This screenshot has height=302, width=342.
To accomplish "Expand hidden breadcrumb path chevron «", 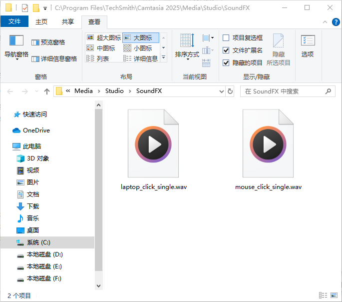I will click(x=68, y=91).
